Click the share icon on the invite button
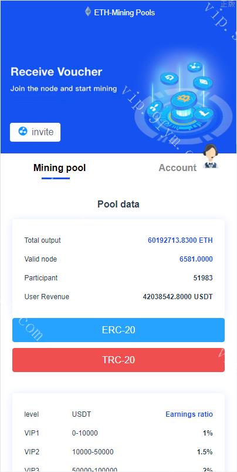 pos(22,132)
